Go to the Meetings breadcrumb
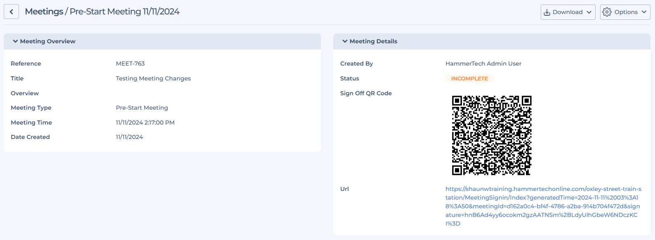Screen dimensions: 655x240 44,12
